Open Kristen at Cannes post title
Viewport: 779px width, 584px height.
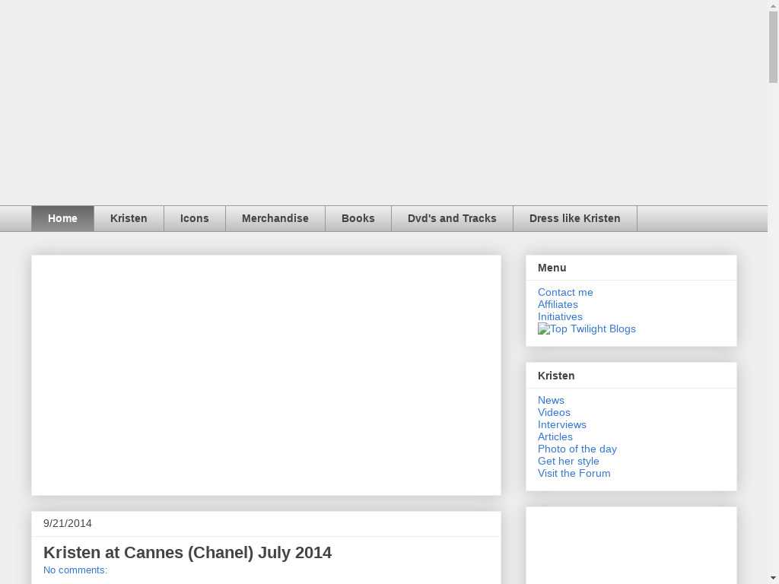tap(187, 553)
